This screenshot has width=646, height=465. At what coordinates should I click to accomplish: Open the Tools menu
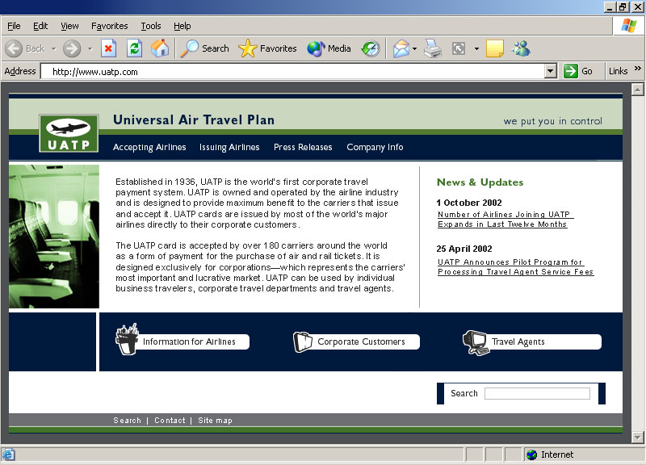point(150,26)
